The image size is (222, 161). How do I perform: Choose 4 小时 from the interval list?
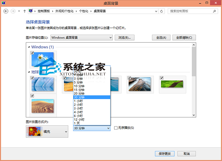92,112
